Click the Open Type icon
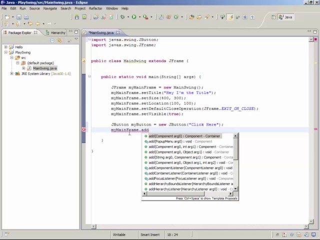The height and width of the screenshot is (240, 320). [191, 17]
